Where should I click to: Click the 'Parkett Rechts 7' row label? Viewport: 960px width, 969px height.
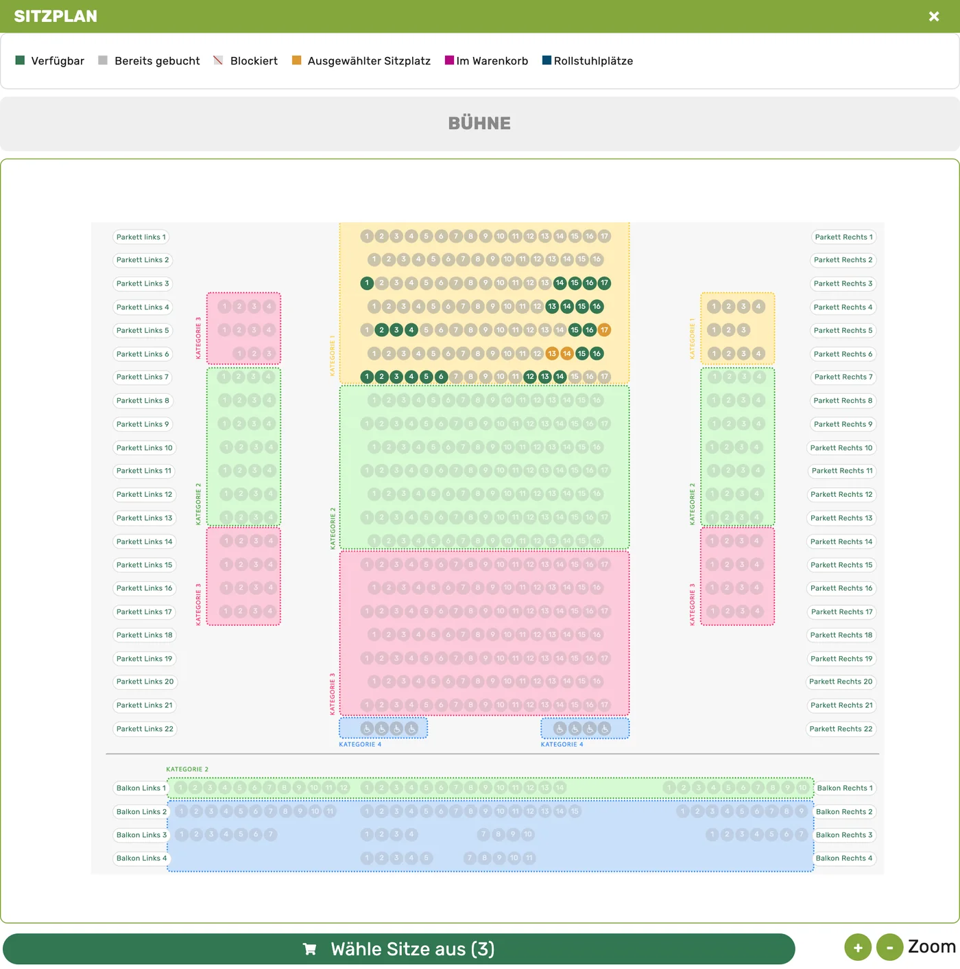(x=843, y=377)
